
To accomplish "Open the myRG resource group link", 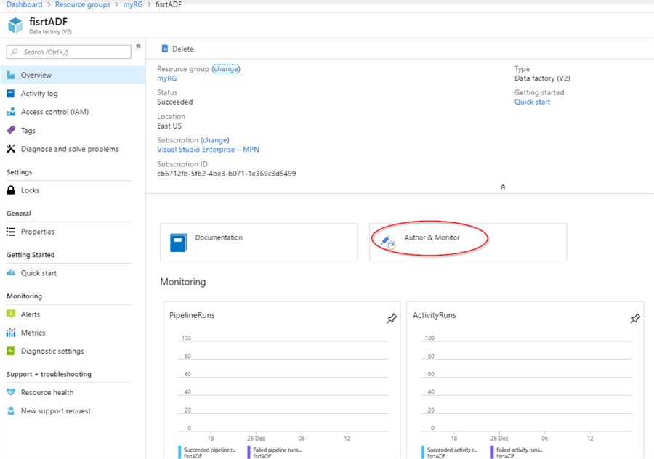I will (x=167, y=78).
